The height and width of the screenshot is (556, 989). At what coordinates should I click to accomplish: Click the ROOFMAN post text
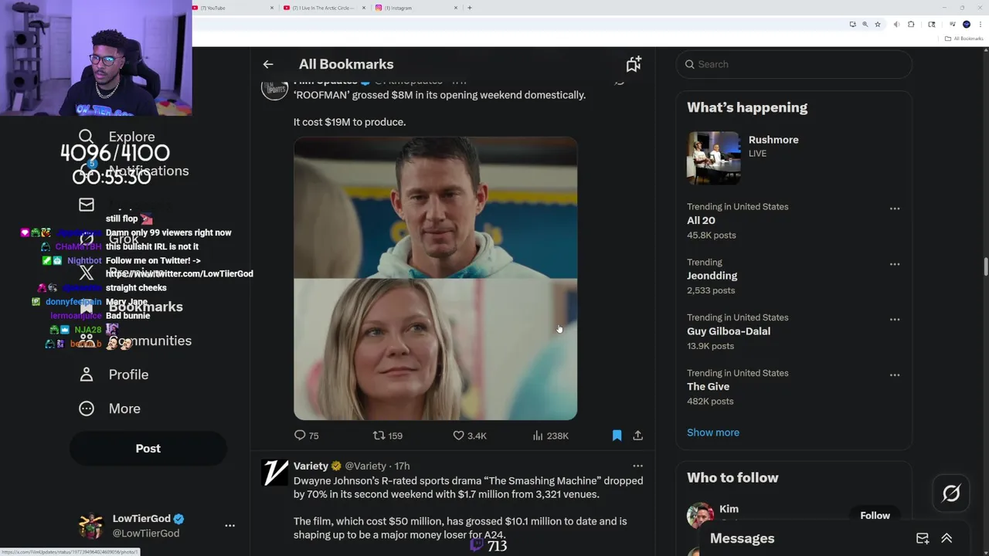pyautogui.click(x=440, y=108)
